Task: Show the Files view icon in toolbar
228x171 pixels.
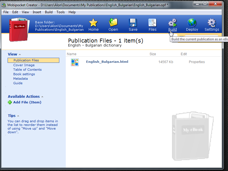Action: [x=152, y=23]
